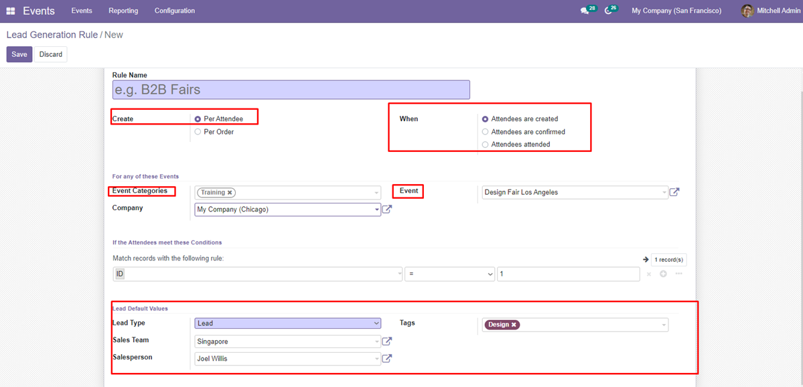Discard the new rule
Image resolution: width=803 pixels, height=387 pixels.
coord(50,54)
